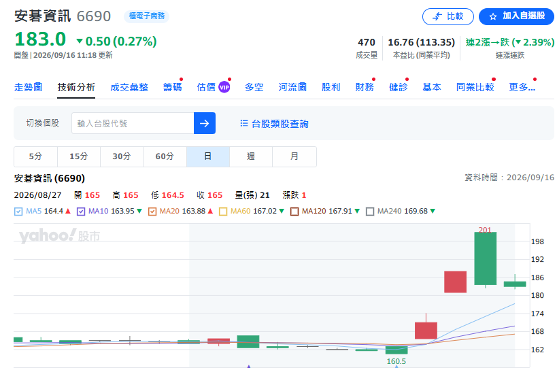This screenshot has height=370, width=557.
Task: Click the blue arrow submit button
Action: coord(205,123)
